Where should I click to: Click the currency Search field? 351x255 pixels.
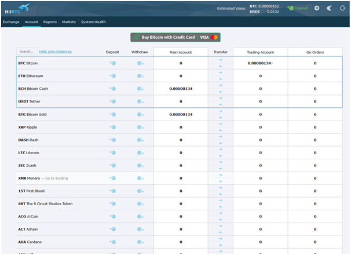pos(27,52)
